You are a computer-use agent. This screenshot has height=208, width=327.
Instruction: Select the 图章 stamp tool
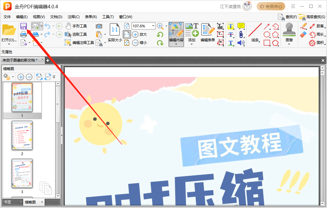pyautogui.click(x=289, y=30)
